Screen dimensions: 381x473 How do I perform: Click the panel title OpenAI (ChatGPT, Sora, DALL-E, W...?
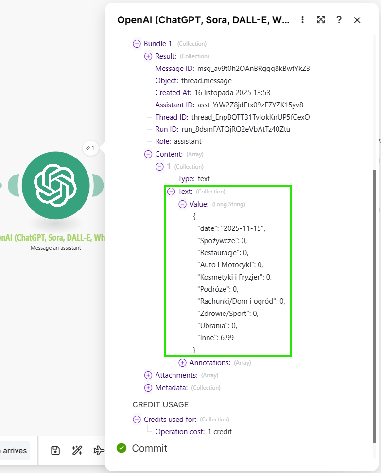click(x=203, y=20)
